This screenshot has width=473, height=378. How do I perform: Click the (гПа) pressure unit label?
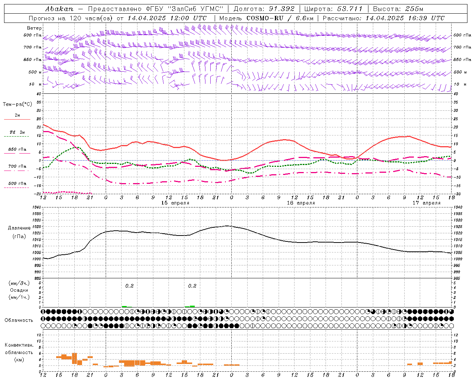(x=19, y=236)
